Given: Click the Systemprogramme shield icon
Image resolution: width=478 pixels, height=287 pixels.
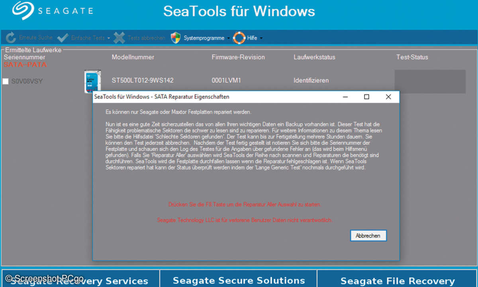Looking at the screenshot, I should (x=176, y=38).
